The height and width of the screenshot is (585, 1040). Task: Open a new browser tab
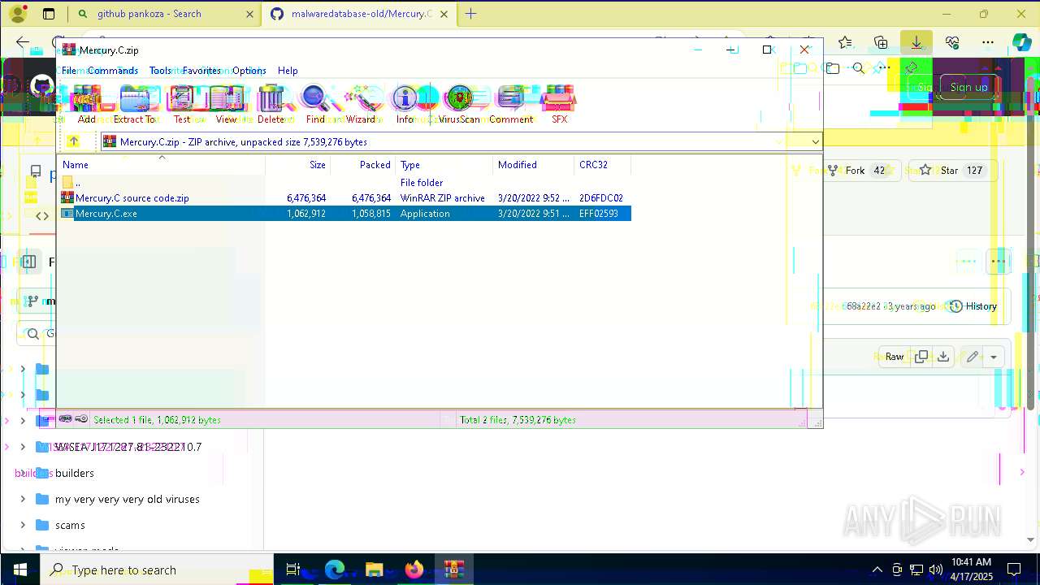click(x=470, y=14)
